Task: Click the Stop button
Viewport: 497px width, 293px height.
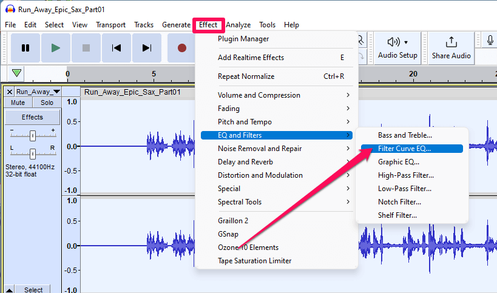Action: coord(86,48)
